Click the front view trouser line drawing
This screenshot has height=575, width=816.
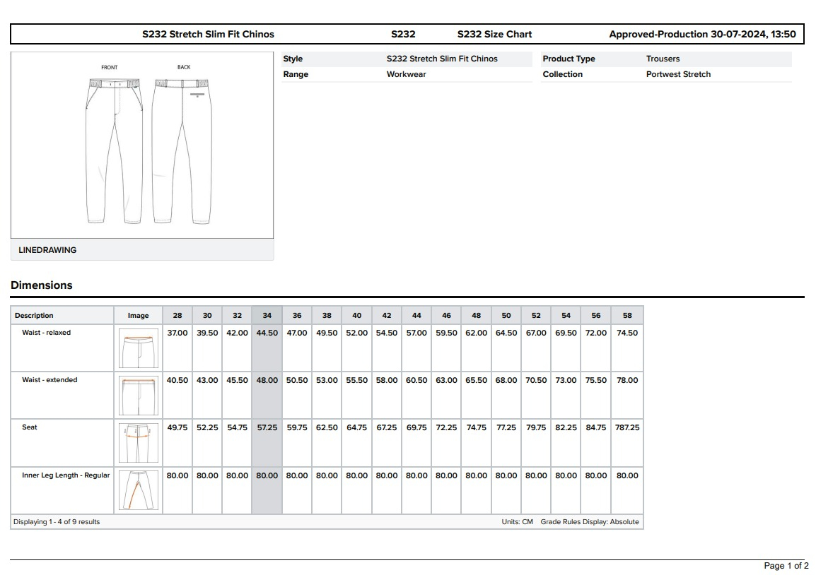[113, 152]
